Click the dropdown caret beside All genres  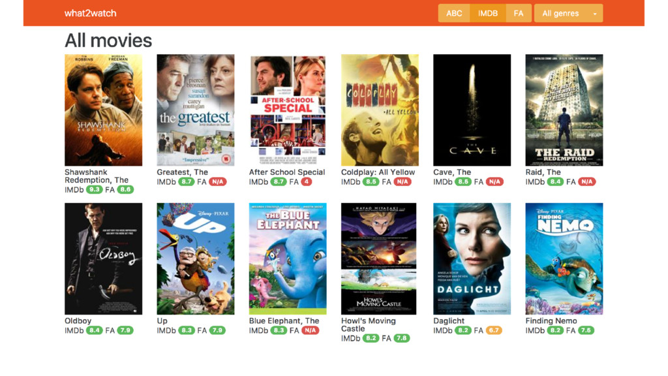(595, 14)
